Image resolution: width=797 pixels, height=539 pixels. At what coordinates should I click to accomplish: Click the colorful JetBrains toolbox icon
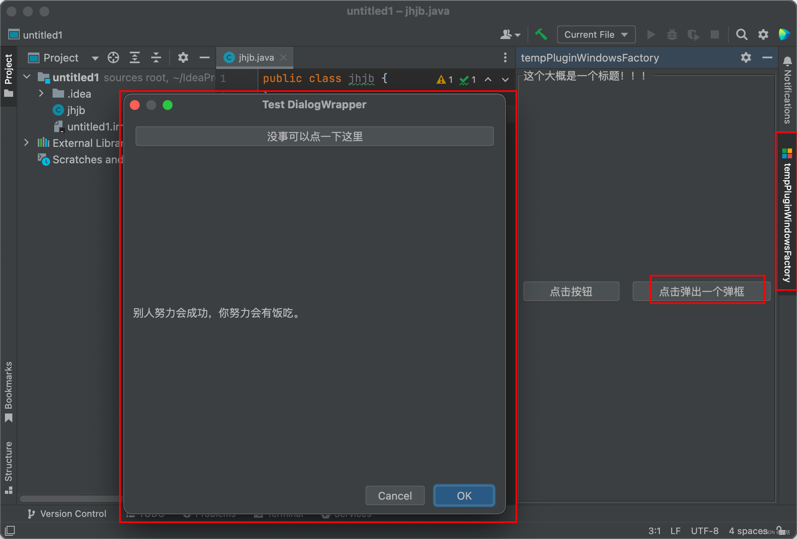pos(784,34)
